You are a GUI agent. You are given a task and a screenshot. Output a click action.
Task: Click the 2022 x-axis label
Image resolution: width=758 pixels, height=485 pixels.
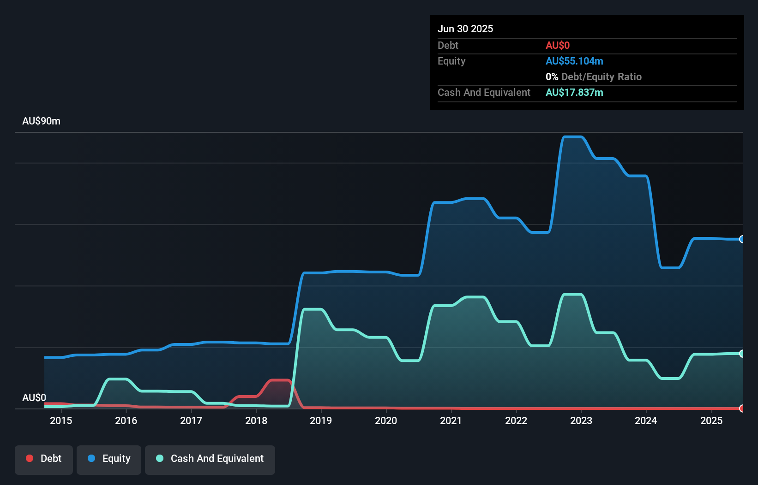(x=516, y=420)
